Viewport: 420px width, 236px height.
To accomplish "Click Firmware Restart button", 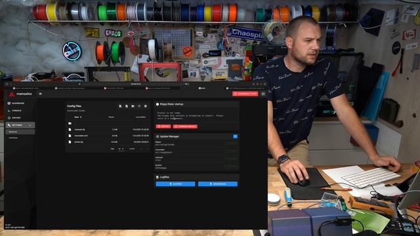I will 185,127.
